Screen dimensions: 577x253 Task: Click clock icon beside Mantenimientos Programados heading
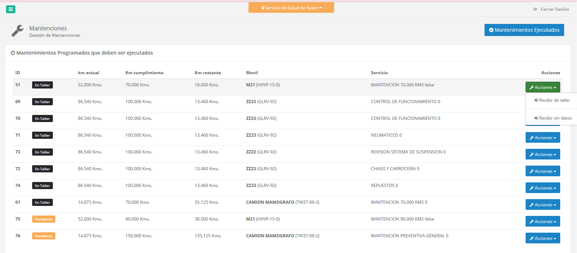(x=13, y=53)
